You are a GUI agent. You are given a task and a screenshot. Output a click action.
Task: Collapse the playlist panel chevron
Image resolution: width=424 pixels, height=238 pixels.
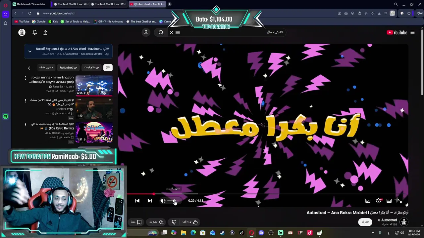29,51
